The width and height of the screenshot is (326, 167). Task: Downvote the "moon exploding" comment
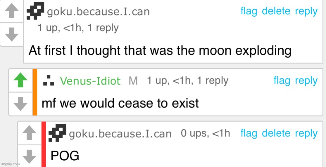pyautogui.click(x=11, y=34)
